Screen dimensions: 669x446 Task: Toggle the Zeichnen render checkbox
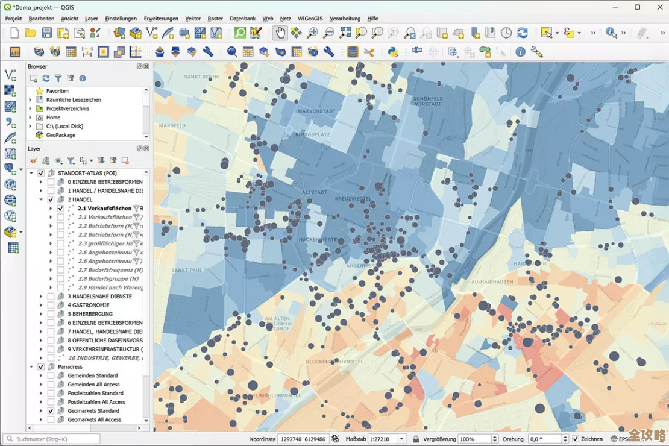tap(575, 439)
